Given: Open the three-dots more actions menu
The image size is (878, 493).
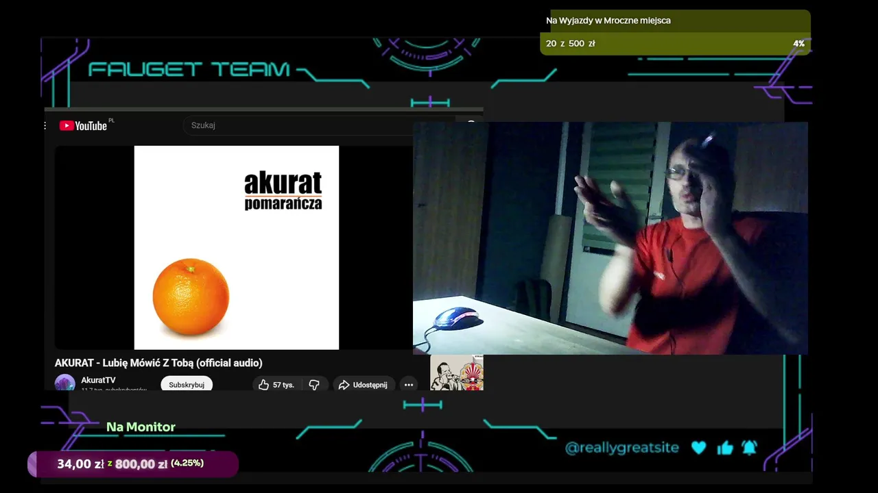Looking at the screenshot, I should click(x=409, y=385).
